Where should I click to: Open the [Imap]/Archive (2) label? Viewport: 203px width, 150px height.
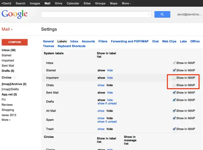14,84
